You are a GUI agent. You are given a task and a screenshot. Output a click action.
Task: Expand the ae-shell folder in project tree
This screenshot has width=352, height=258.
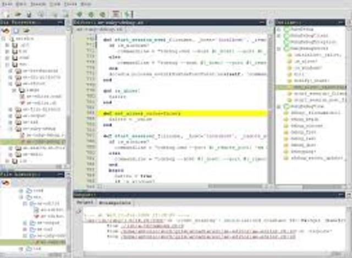10,154
